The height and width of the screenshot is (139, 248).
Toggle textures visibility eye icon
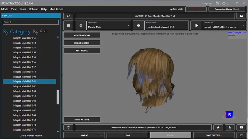tap(196, 25)
